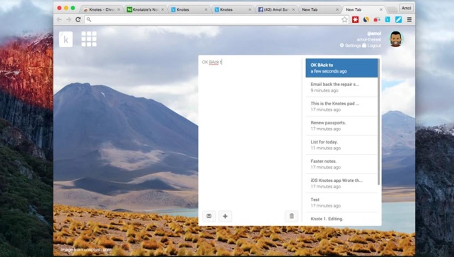
Task: Open Settings link
Action: 350,45
